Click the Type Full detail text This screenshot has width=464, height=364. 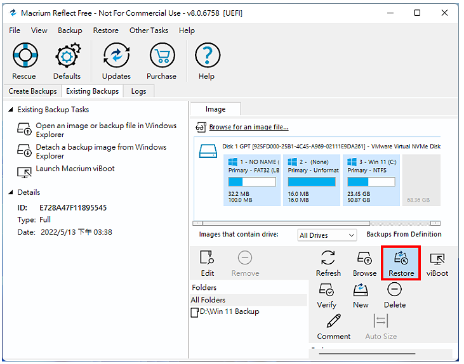coord(34,219)
